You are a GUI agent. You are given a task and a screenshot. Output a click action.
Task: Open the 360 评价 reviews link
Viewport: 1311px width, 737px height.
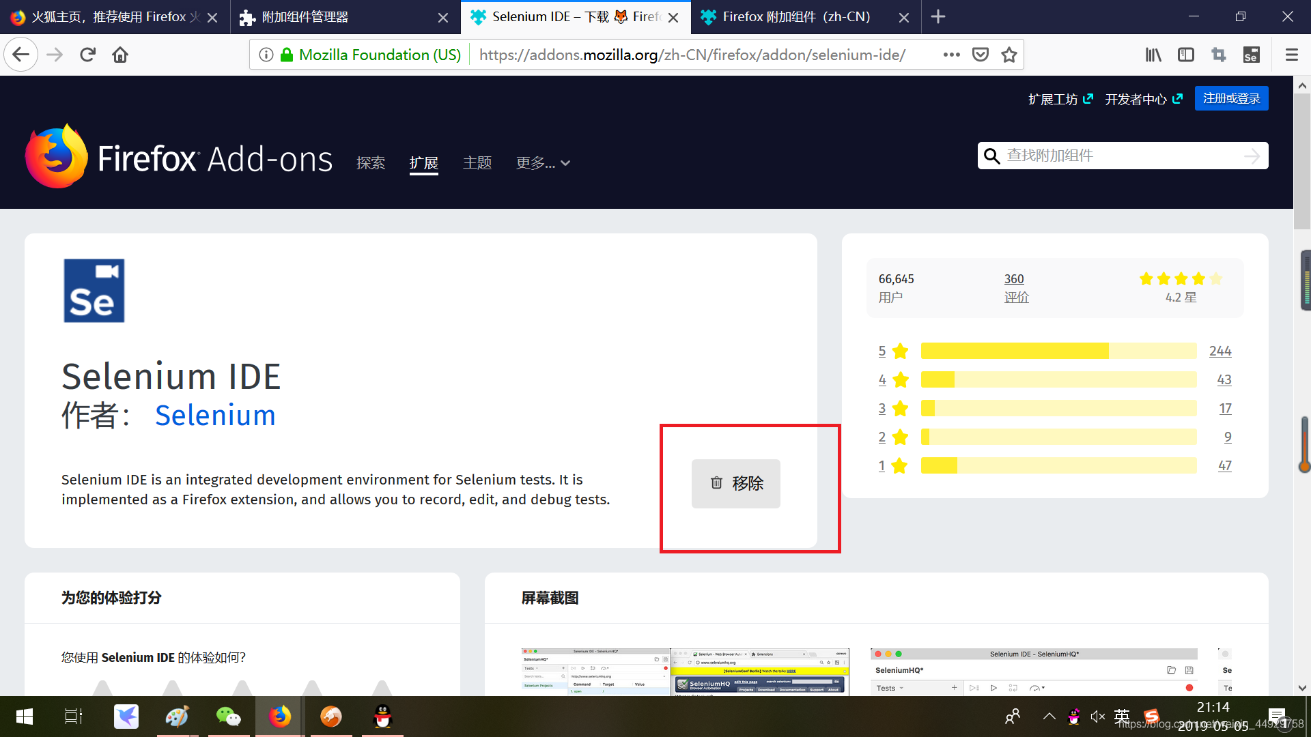[1016, 288]
